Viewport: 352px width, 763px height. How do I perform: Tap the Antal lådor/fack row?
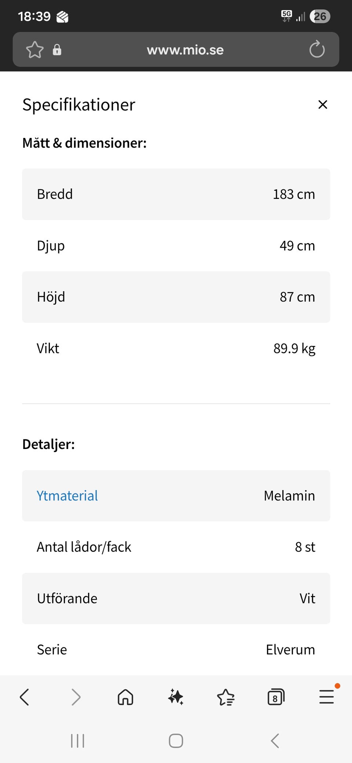point(176,547)
